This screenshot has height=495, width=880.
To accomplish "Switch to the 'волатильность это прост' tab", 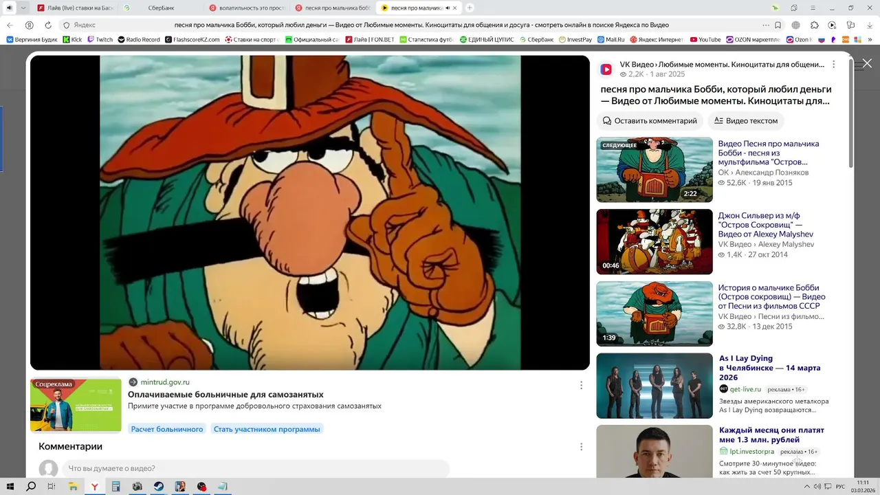I will (247, 8).
